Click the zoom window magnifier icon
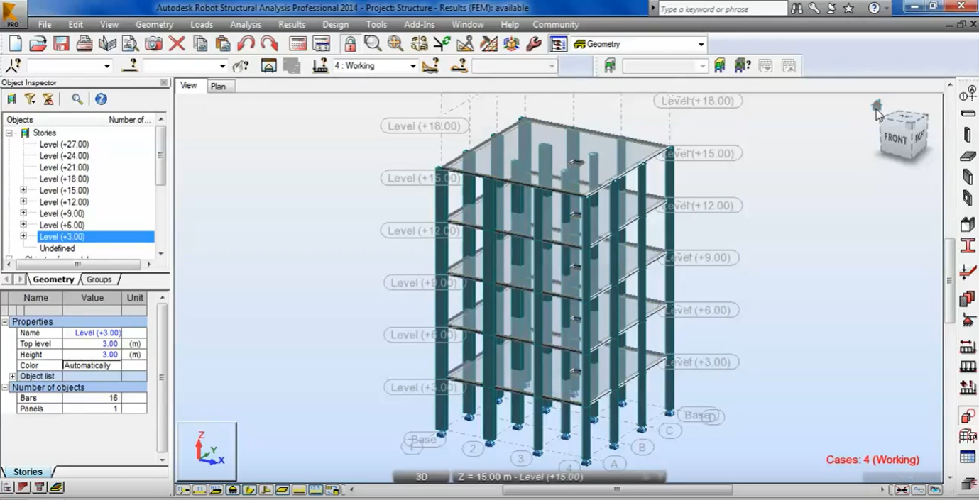This screenshot has height=500, width=979. [373, 44]
